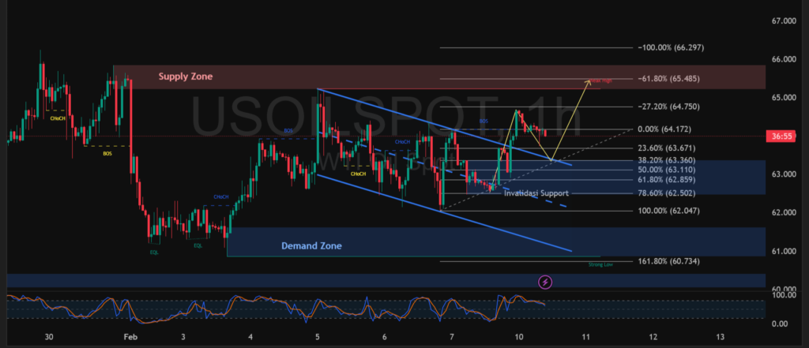The height and width of the screenshot is (348, 809).
Task: Click the 78.60% (62.502) Fibonacci label
Action: pos(669,193)
